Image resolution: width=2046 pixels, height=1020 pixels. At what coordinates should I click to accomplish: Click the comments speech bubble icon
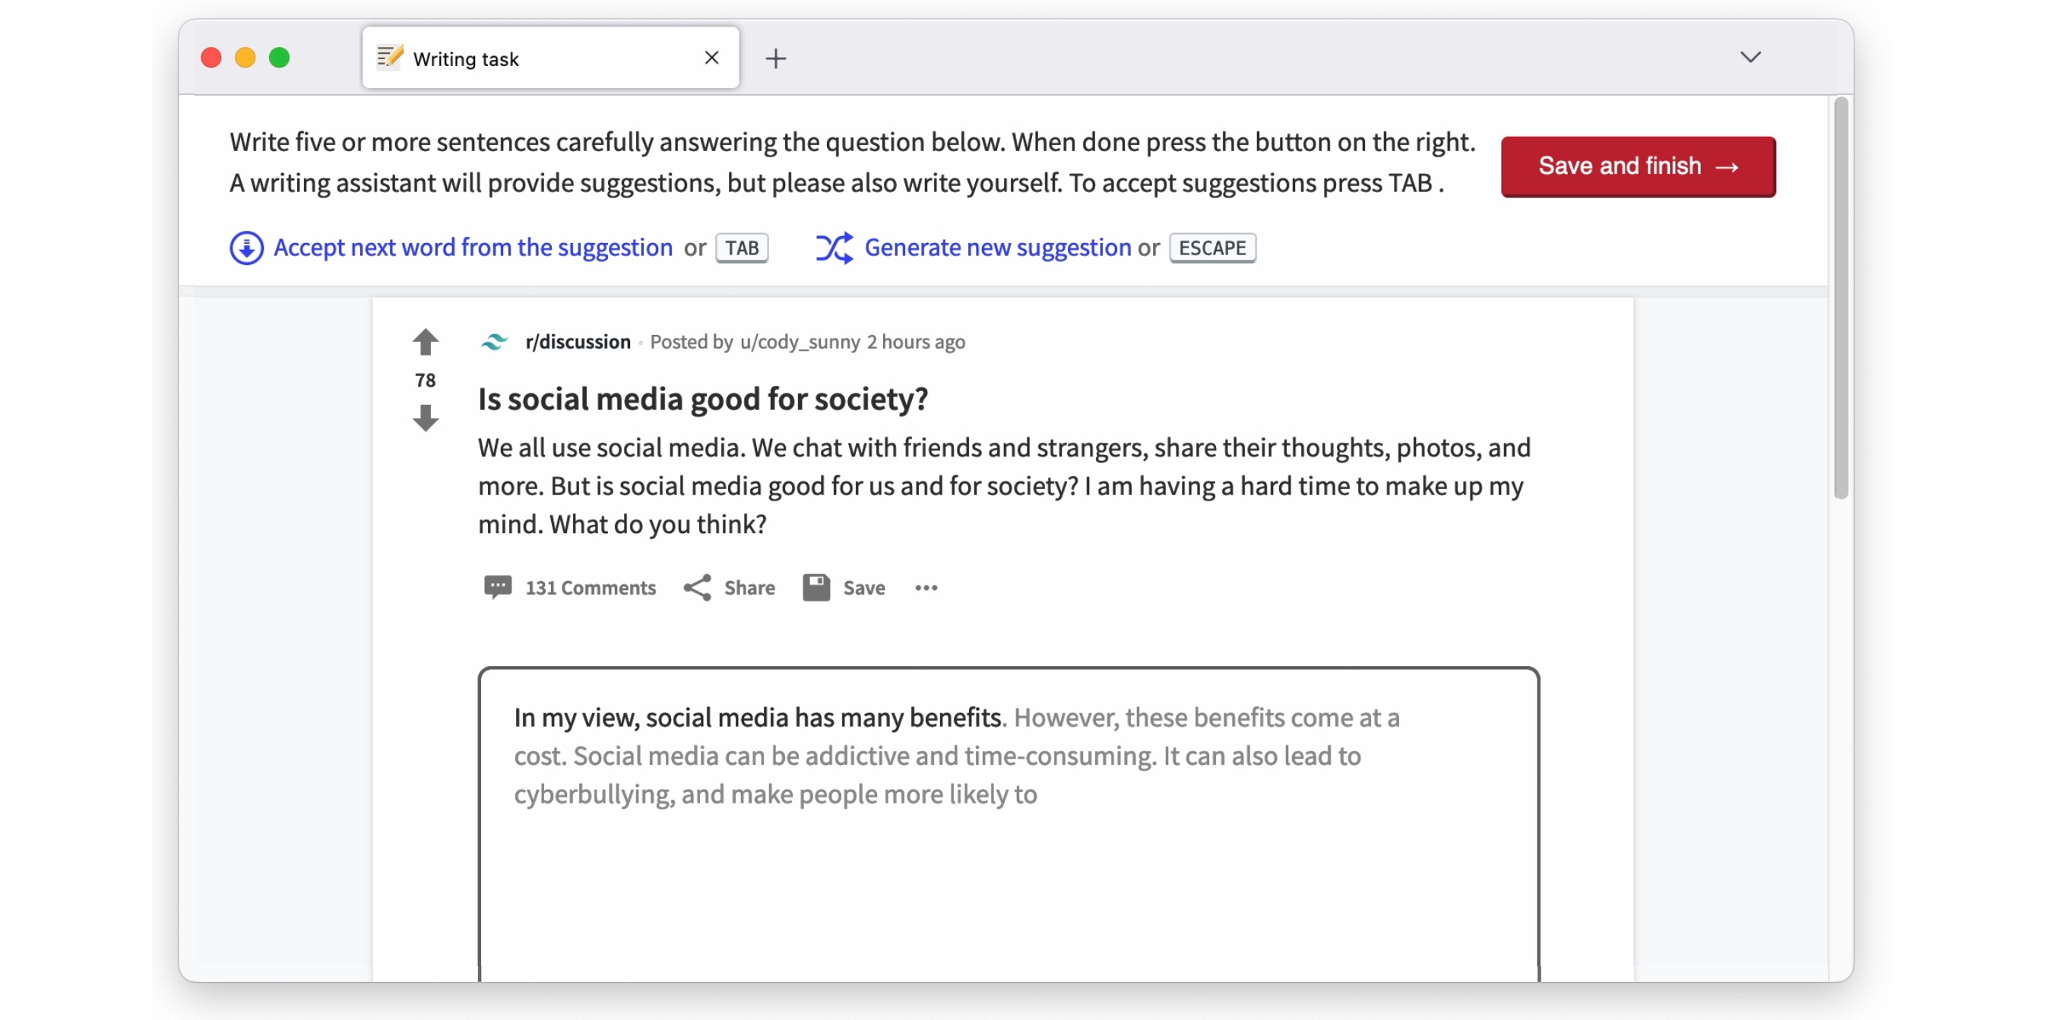(x=497, y=587)
